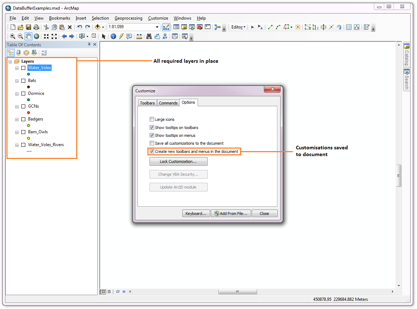417x309 pixels.
Task: Select the Identify info tool
Action: [x=113, y=36]
